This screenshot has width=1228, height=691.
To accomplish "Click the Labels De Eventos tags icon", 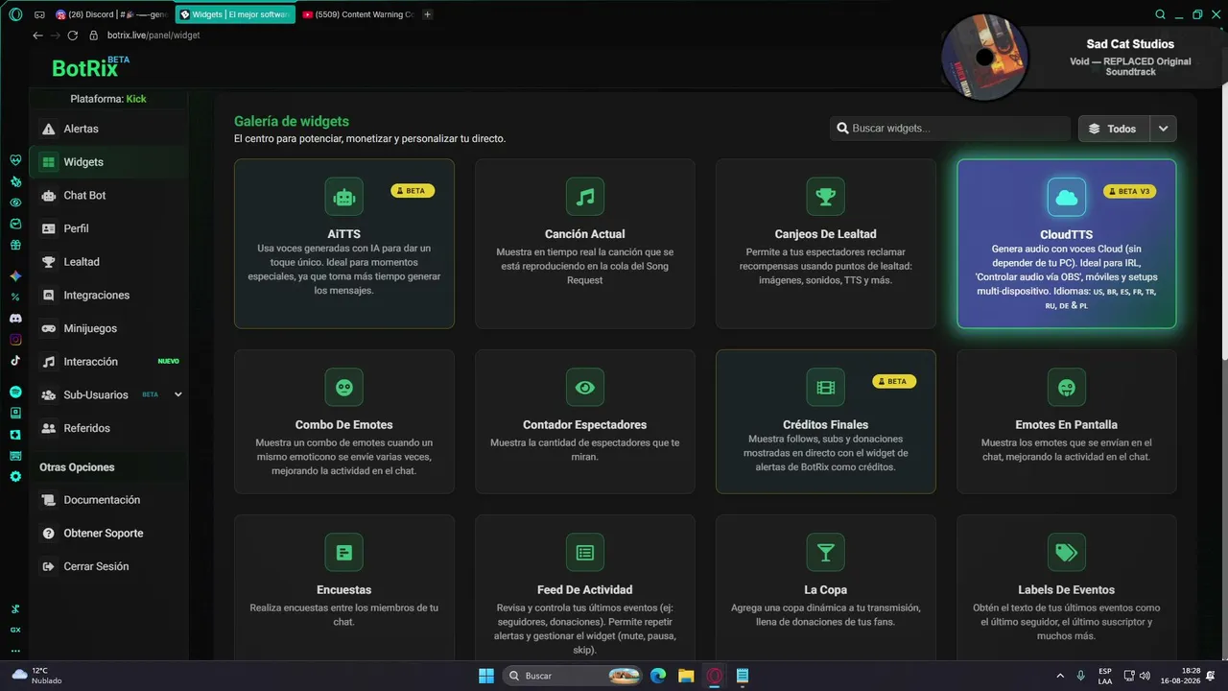I will (1067, 553).
